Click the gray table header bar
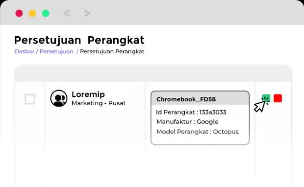304x187 pixels. [x=153, y=73]
